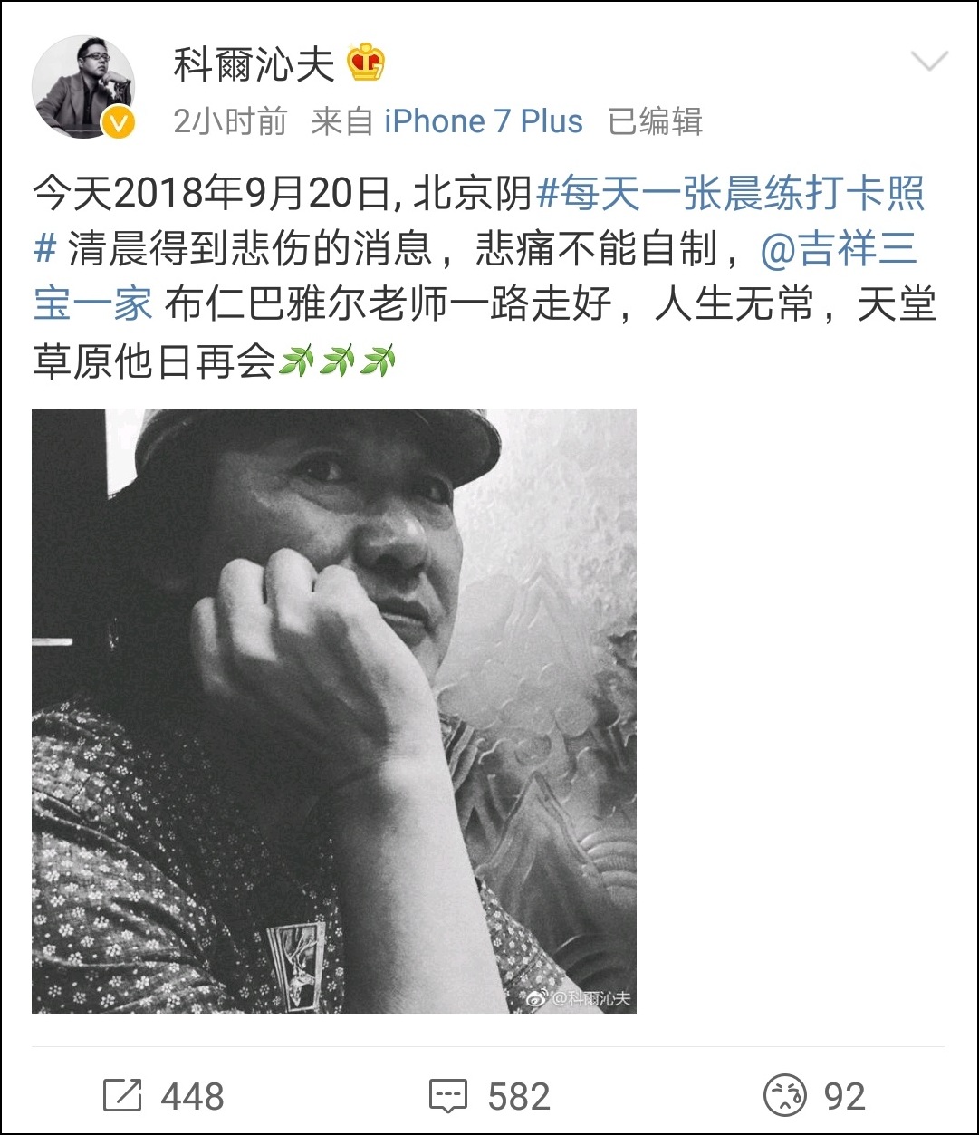Click the iPhone 7 Plus source link
The image size is (979, 1135).
pos(484,121)
